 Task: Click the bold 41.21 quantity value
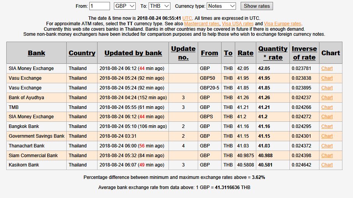click(264, 107)
